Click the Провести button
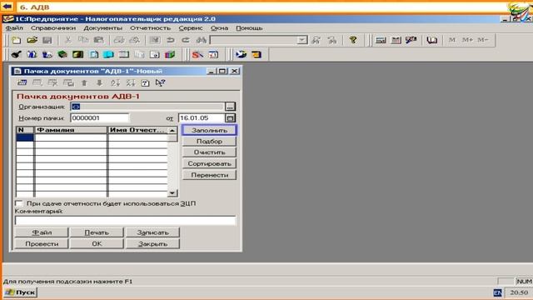Image resolution: width=533 pixels, height=300 pixels. click(42, 244)
